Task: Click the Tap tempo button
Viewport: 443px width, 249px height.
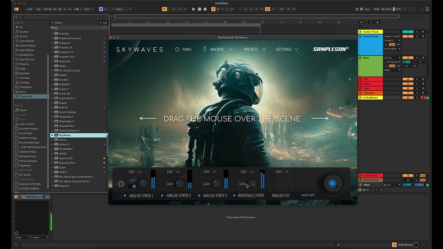Action: pyautogui.click(x=38, y=9)
